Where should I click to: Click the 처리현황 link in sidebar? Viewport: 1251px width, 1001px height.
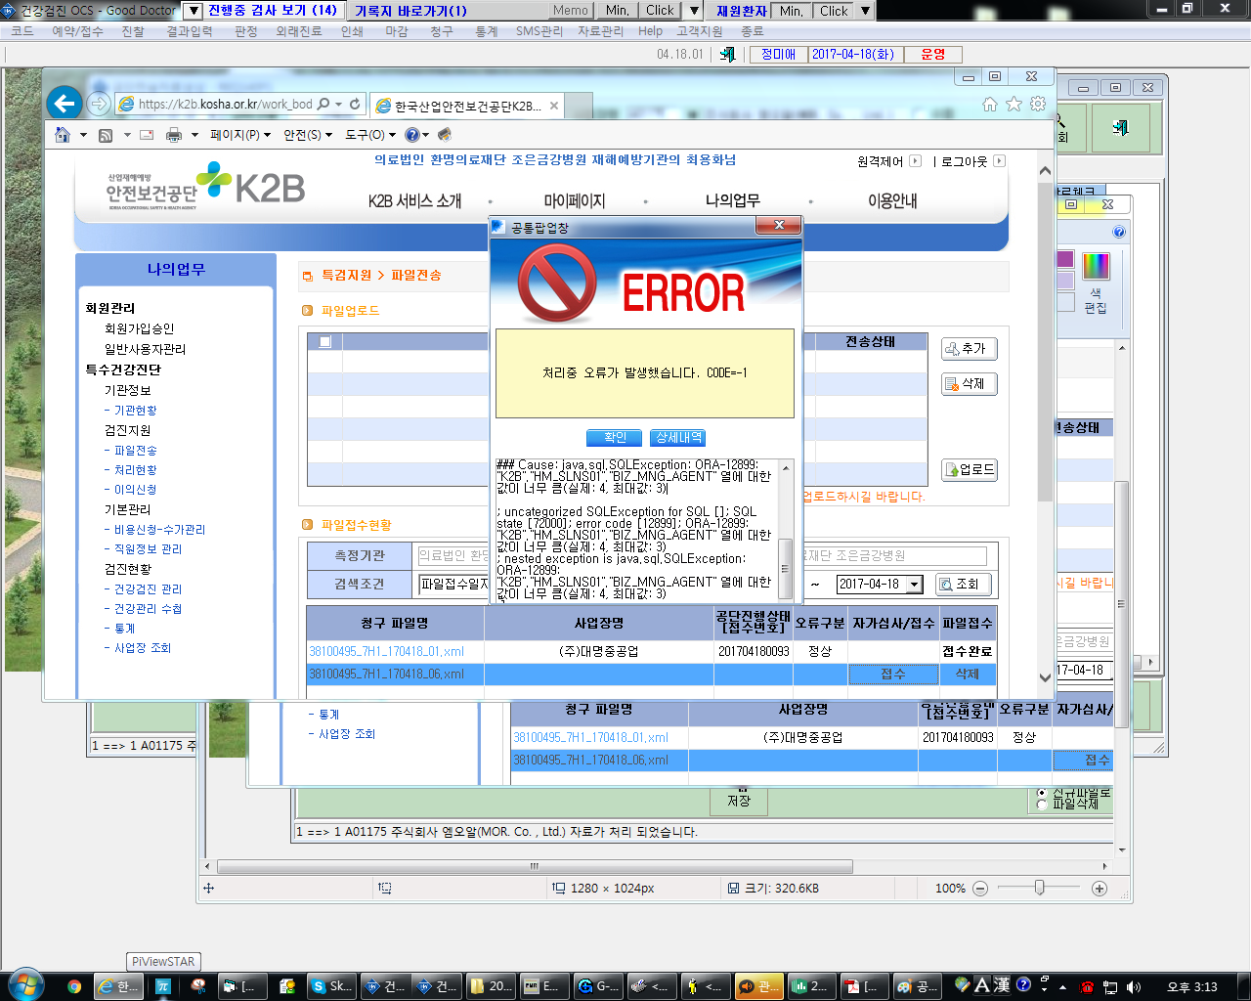135,470
